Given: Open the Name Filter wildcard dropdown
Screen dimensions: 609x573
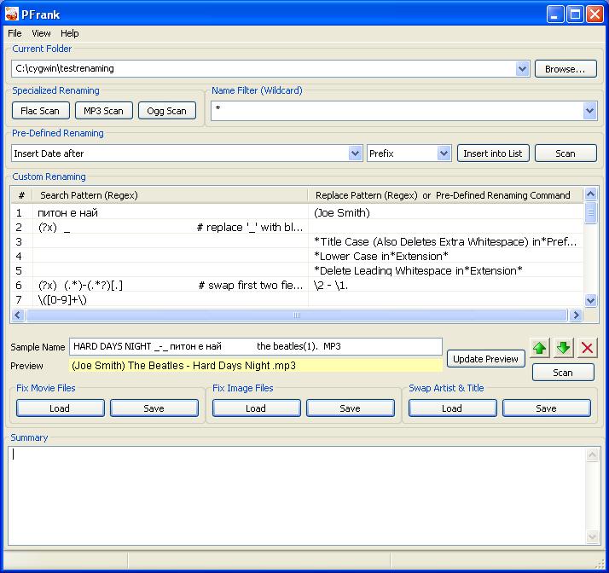Looking at the screenshot, I should (x=589, y=111).
